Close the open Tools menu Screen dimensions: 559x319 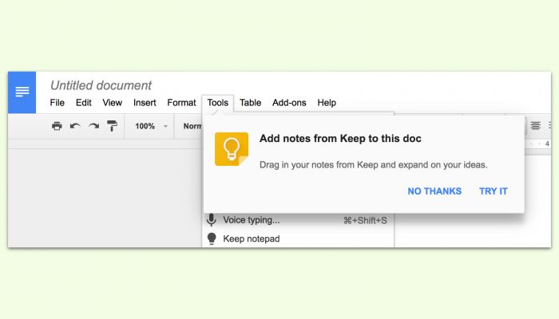coord(218,103)
